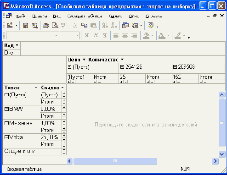Click the Paste clipboard icon

point(93,25)
